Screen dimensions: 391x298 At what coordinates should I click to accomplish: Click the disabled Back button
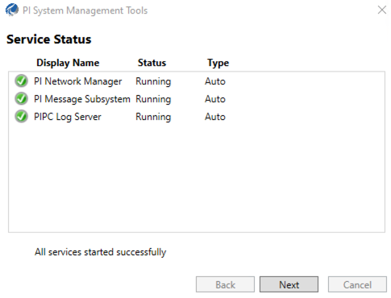225,284
